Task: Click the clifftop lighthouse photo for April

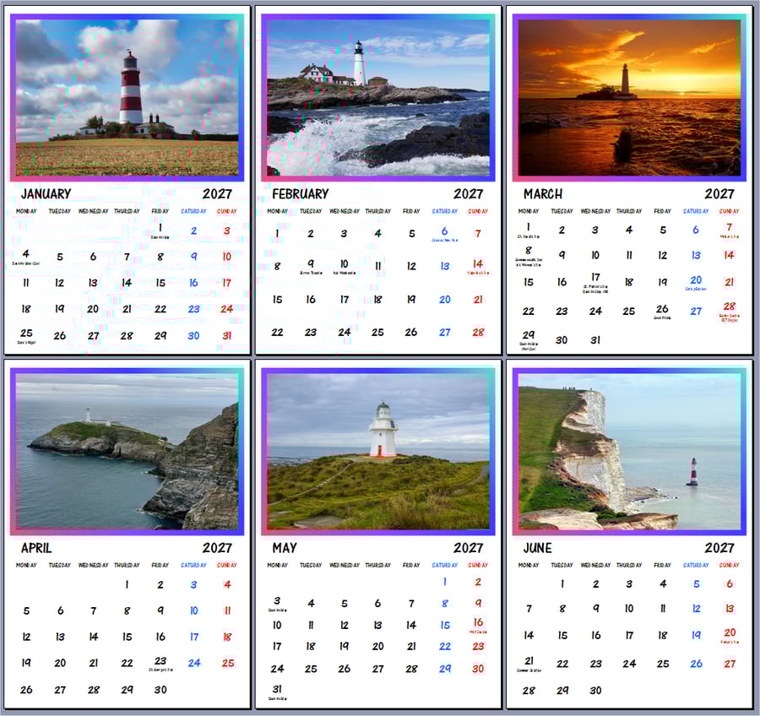Action: pyautogui.click(x=127, y=447)
